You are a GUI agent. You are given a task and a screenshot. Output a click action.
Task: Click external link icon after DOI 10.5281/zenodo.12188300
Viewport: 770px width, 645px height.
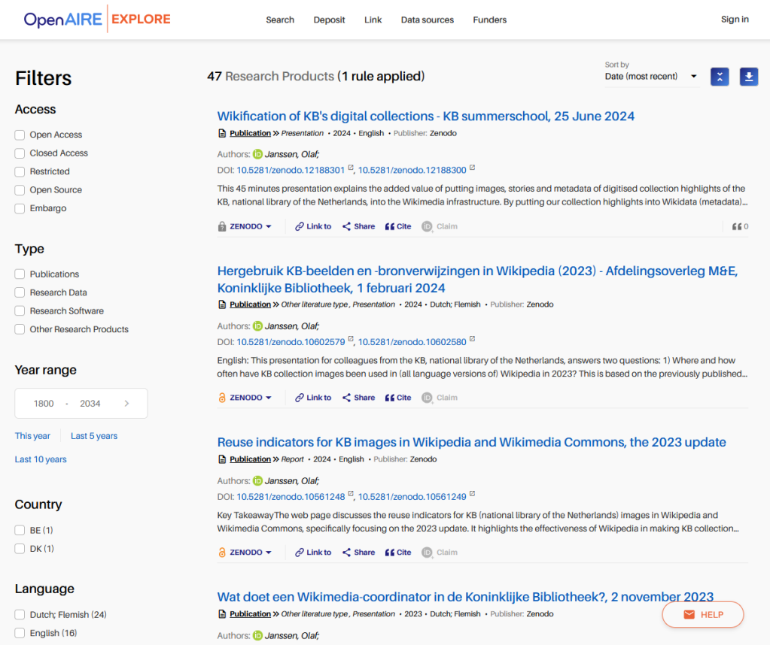pyautogui.click(x=472, y=168)
